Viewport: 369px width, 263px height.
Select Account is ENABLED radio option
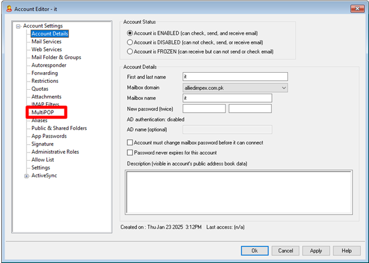click(131, 33)
